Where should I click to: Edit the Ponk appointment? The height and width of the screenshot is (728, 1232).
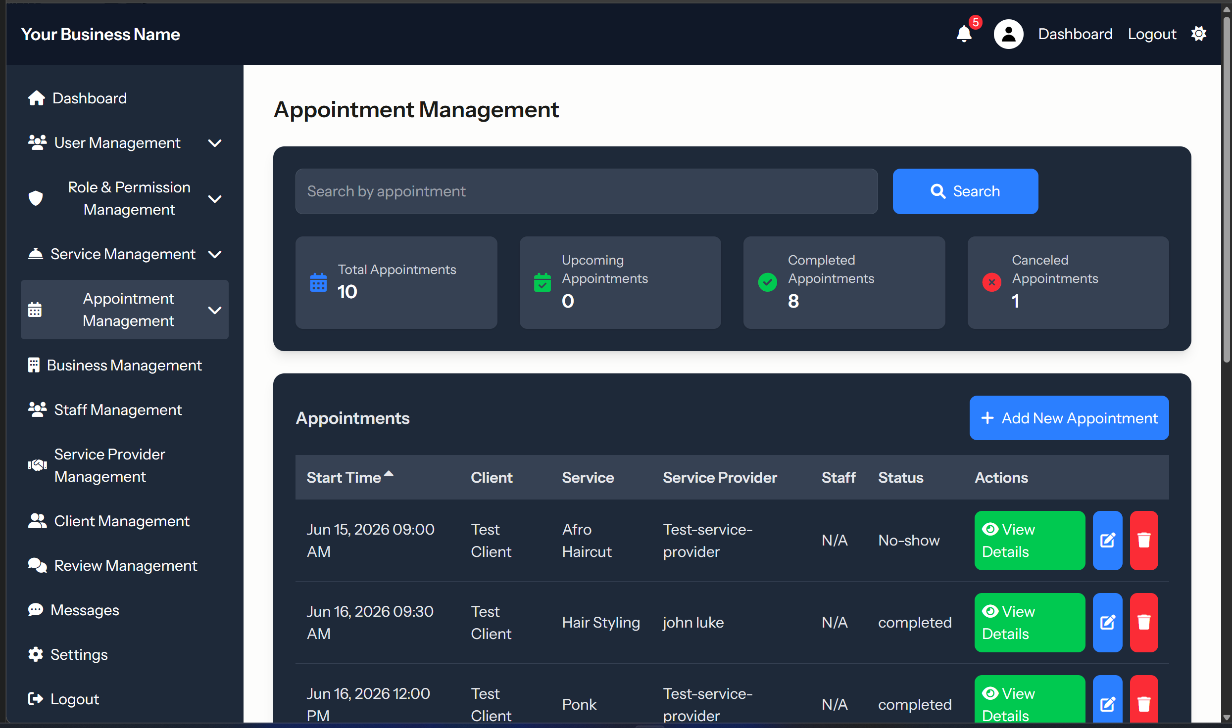(1108, 699)
